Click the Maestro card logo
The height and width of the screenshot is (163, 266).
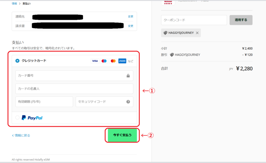tap(104, 61)
